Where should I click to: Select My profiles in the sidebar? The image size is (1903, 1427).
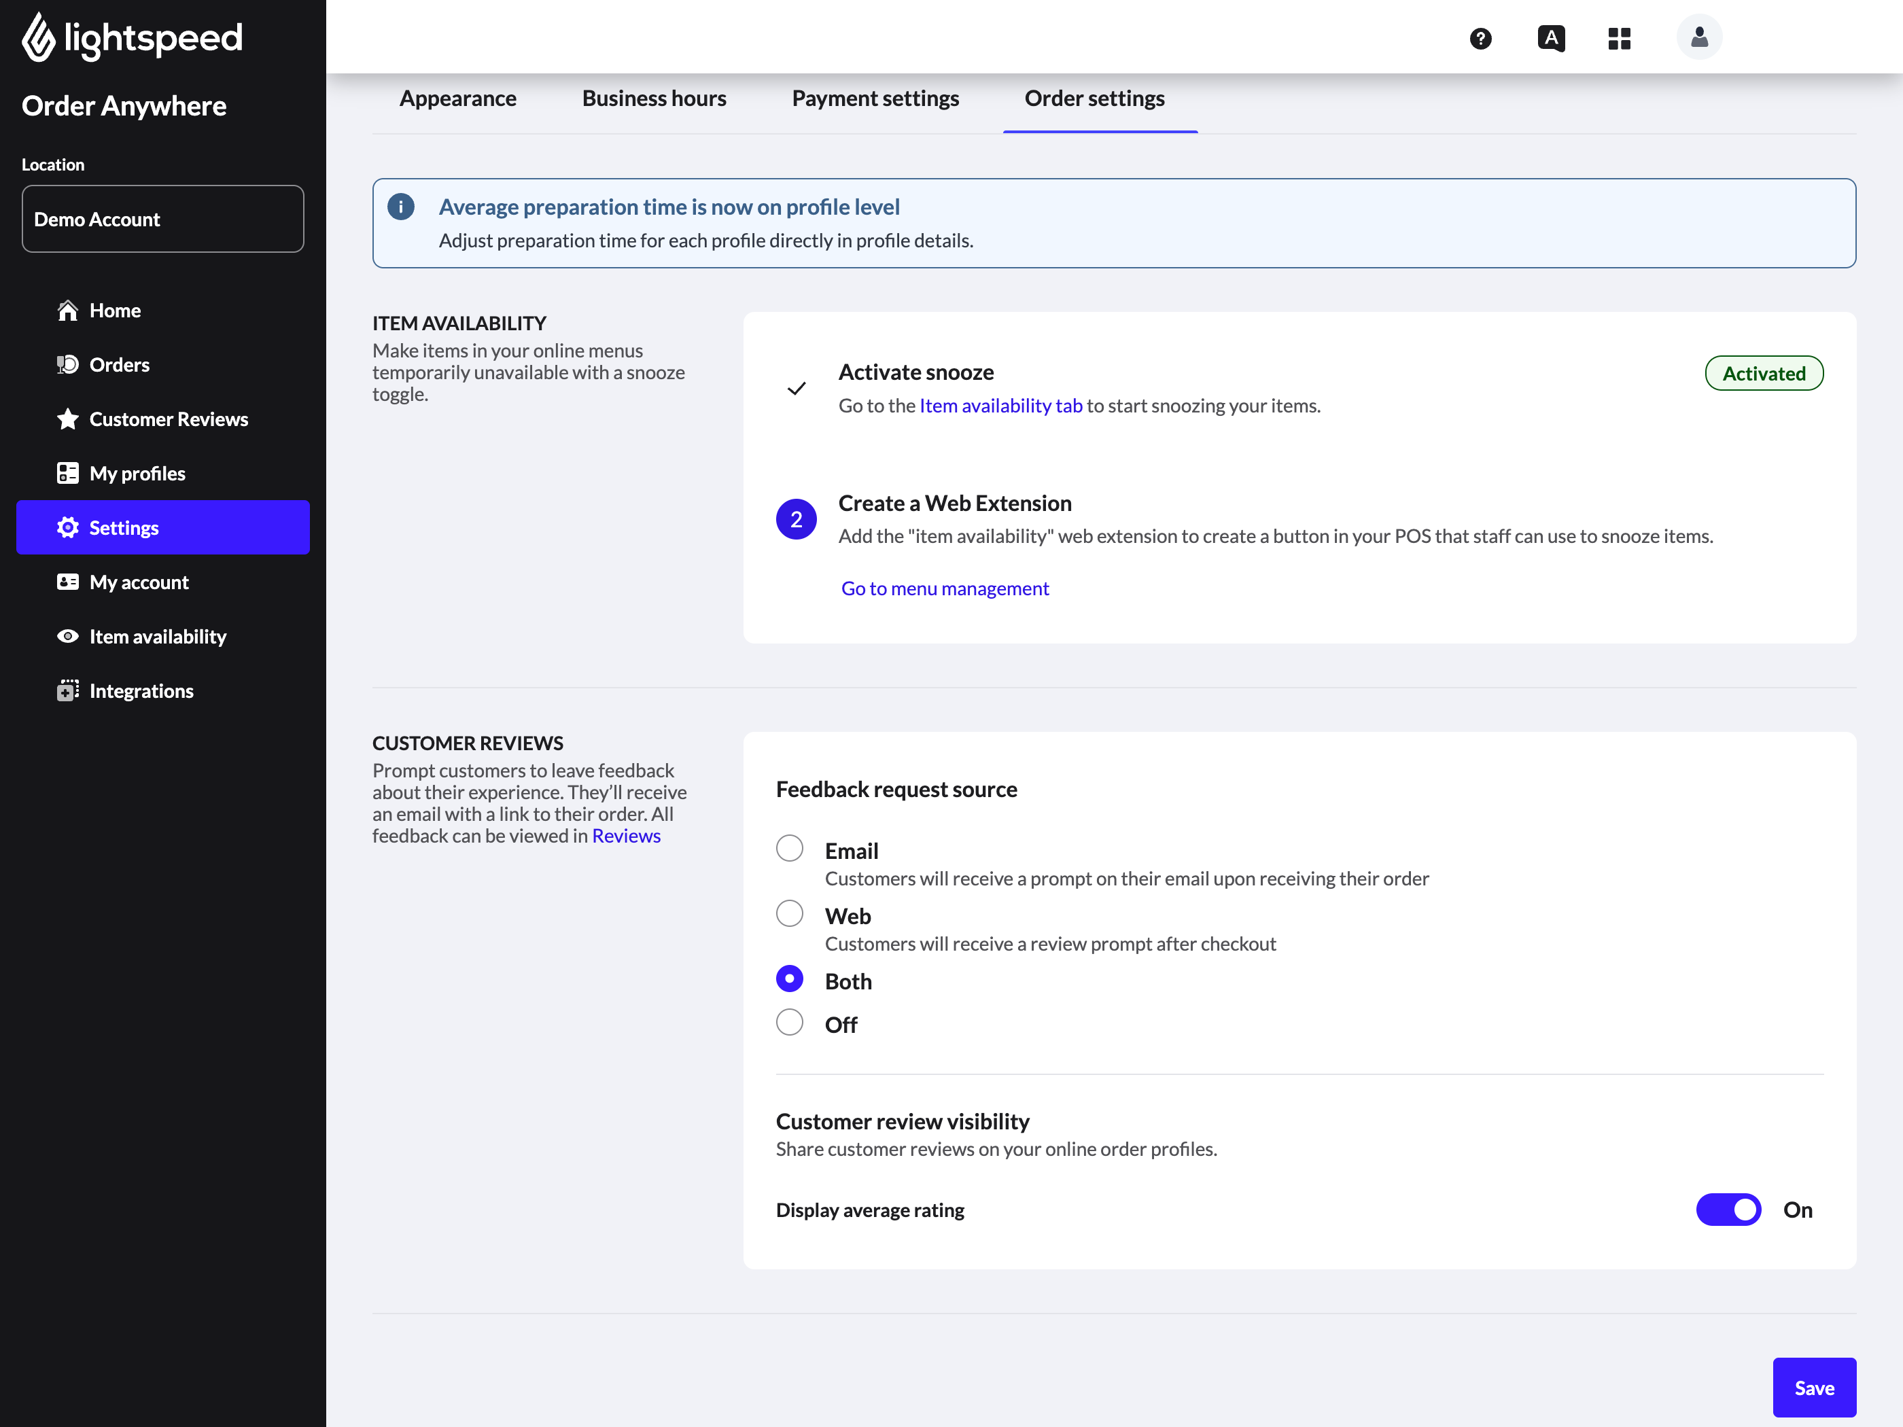[x=137, y=473]
